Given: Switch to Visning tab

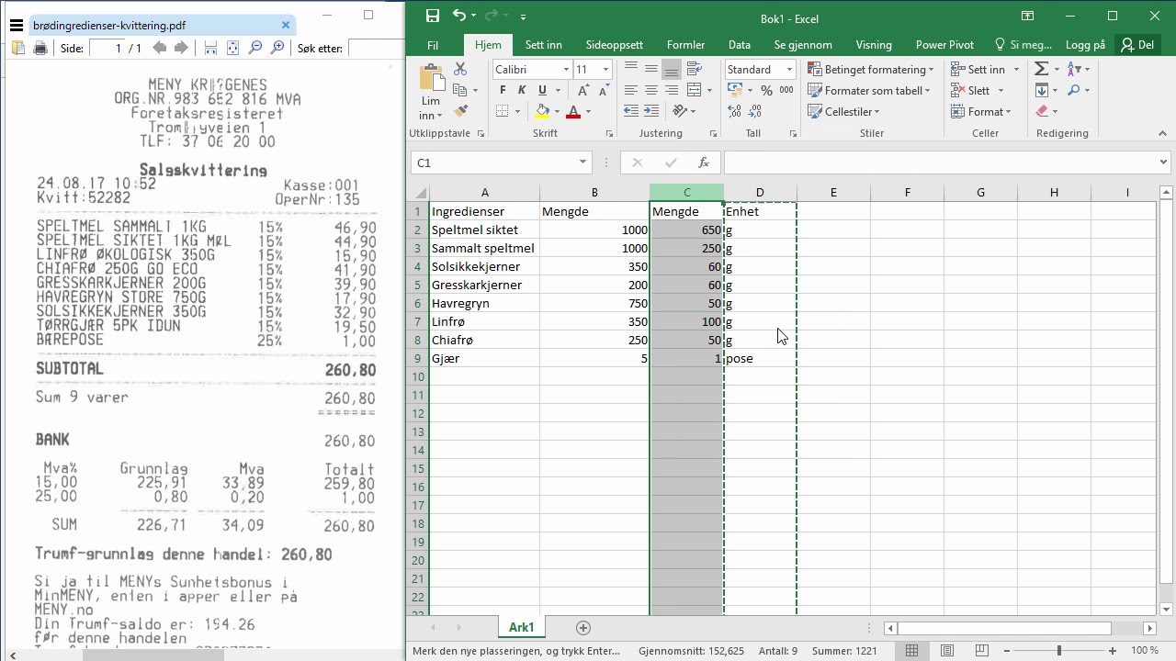Looking at the screenshot, I should 873,45.
